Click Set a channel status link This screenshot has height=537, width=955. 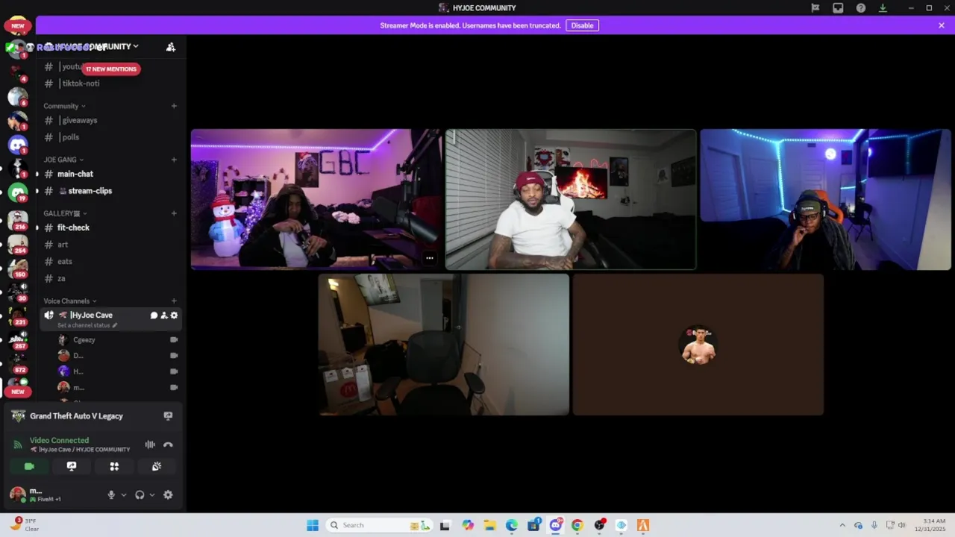click(x=87, y=325)
